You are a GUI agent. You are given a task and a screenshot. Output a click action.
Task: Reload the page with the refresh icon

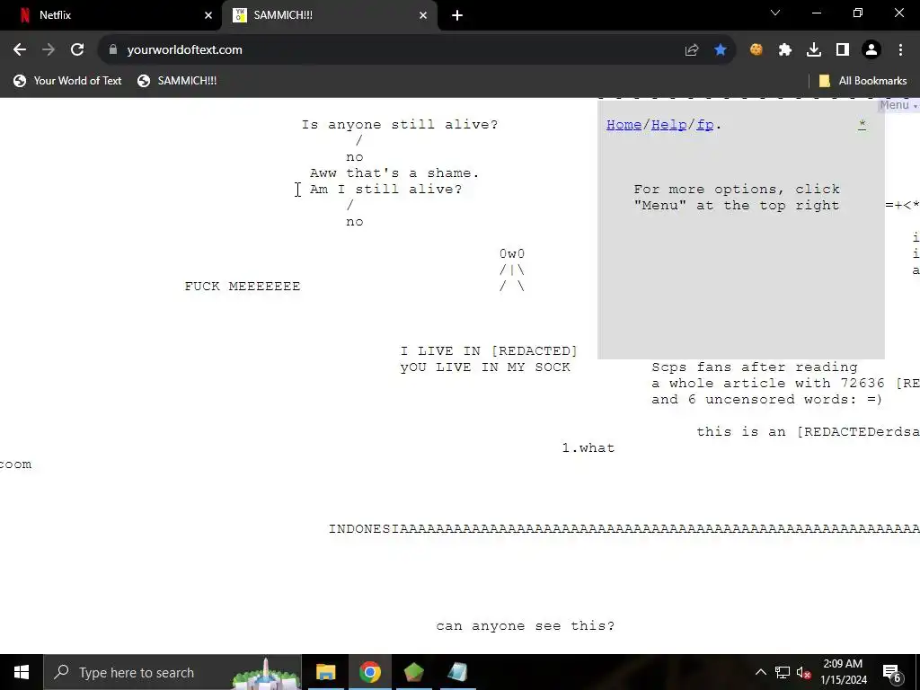click(x=77, y=50)
